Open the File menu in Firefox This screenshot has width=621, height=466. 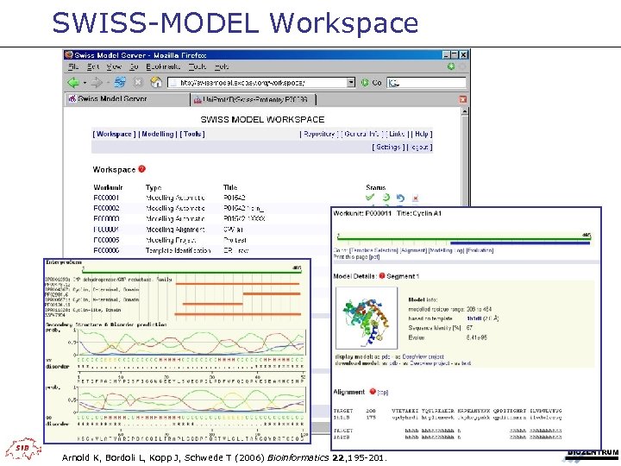(x=73, y=66)
